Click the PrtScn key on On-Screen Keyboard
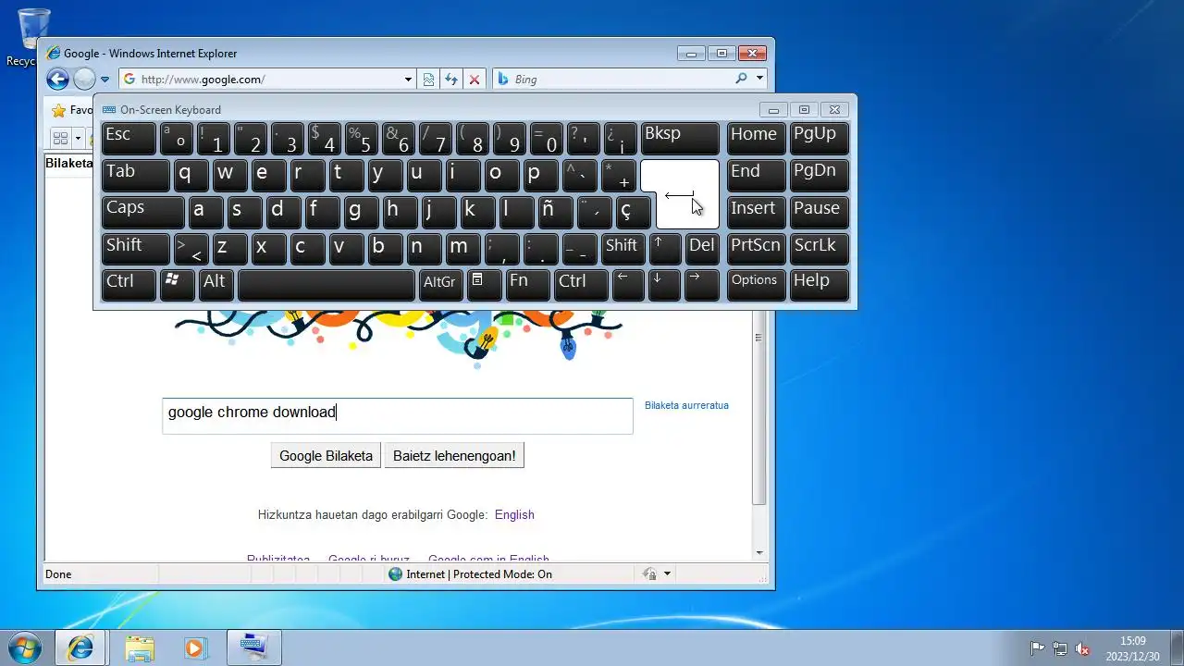 (x=756, y=250)
